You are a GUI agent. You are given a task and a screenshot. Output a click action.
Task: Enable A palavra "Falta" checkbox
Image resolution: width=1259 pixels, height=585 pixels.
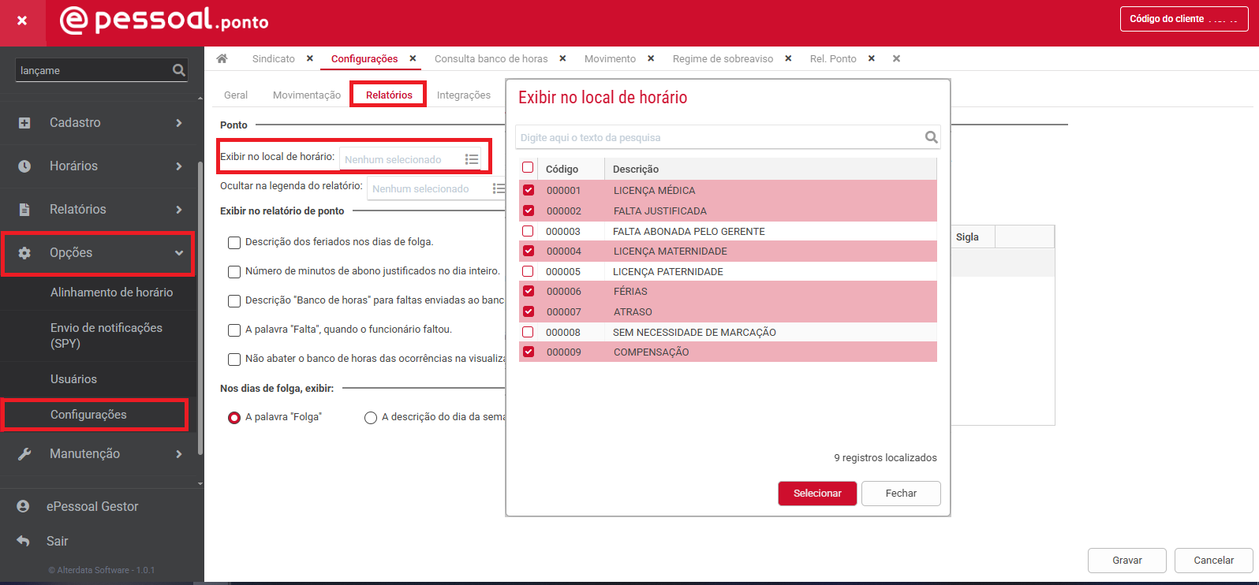234,330
